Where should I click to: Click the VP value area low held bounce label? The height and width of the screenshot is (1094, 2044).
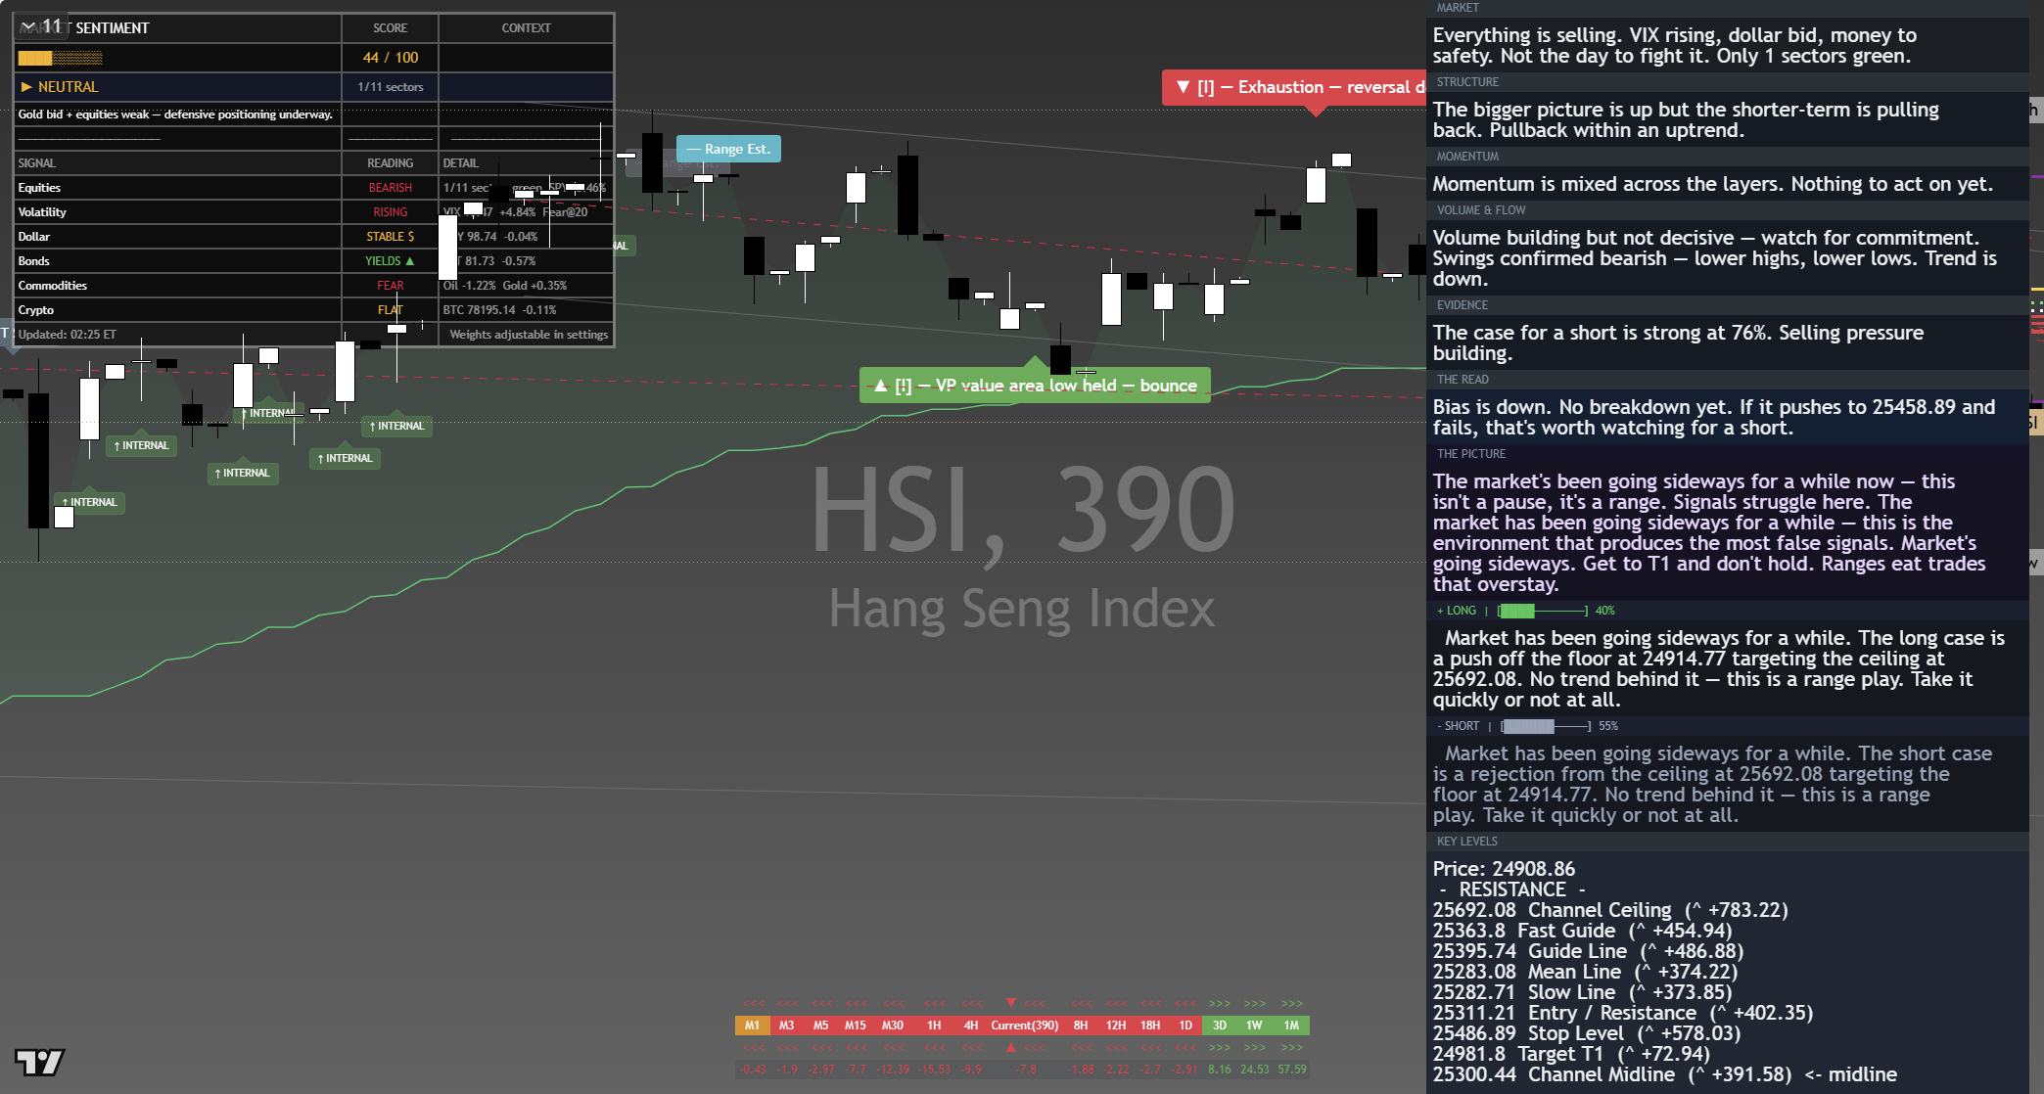[x=1035, y=386]
